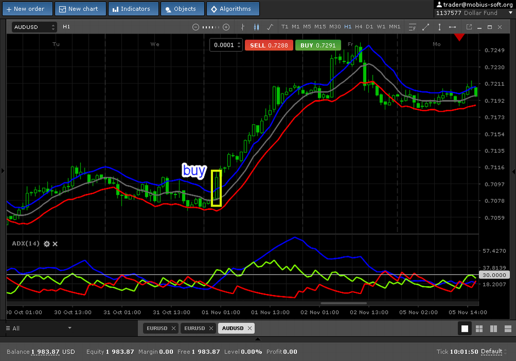Open the Indicators menu
Screen dimensions: 516x361
[x=133, y=9]
